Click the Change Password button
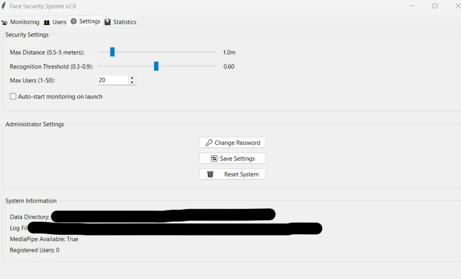Viewport: 461px width, 279px height. [233, 143]
